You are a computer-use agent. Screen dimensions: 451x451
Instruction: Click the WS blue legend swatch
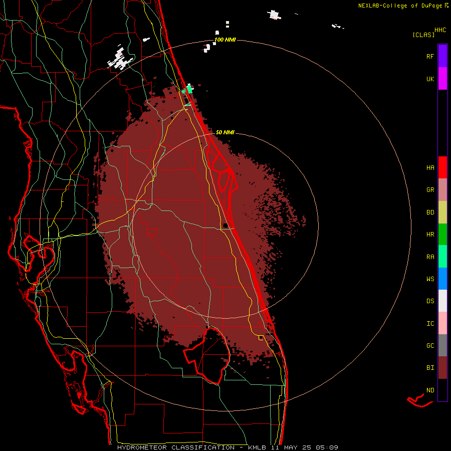442,279
